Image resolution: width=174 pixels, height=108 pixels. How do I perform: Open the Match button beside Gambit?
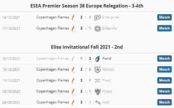[x=165, y=69]
